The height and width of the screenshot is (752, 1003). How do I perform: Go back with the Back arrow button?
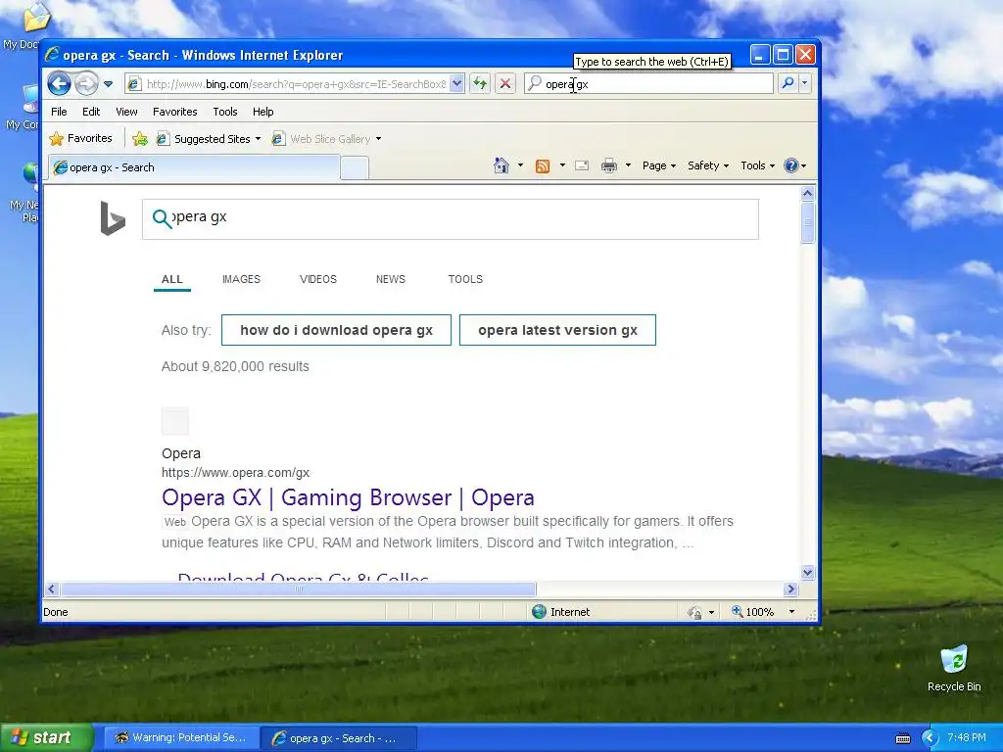[x=59, y=84]
